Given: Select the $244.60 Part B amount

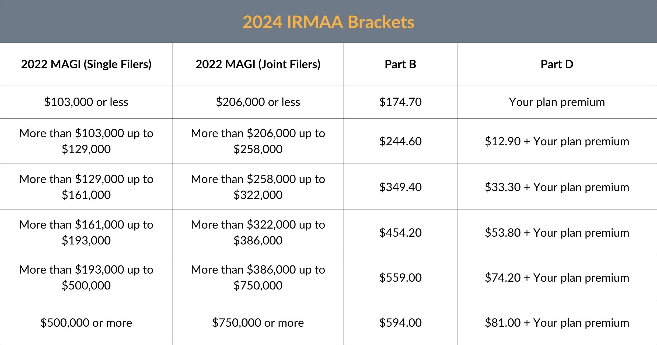Looking at the screenshot, I should click(400, 141).
